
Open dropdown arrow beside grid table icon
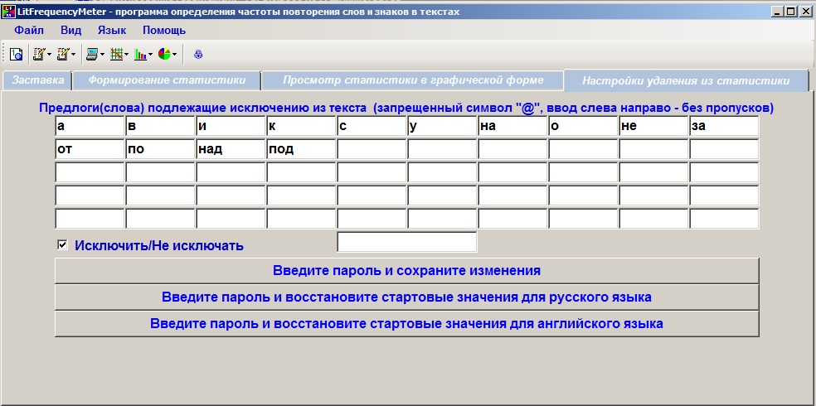tap(126, 54)
